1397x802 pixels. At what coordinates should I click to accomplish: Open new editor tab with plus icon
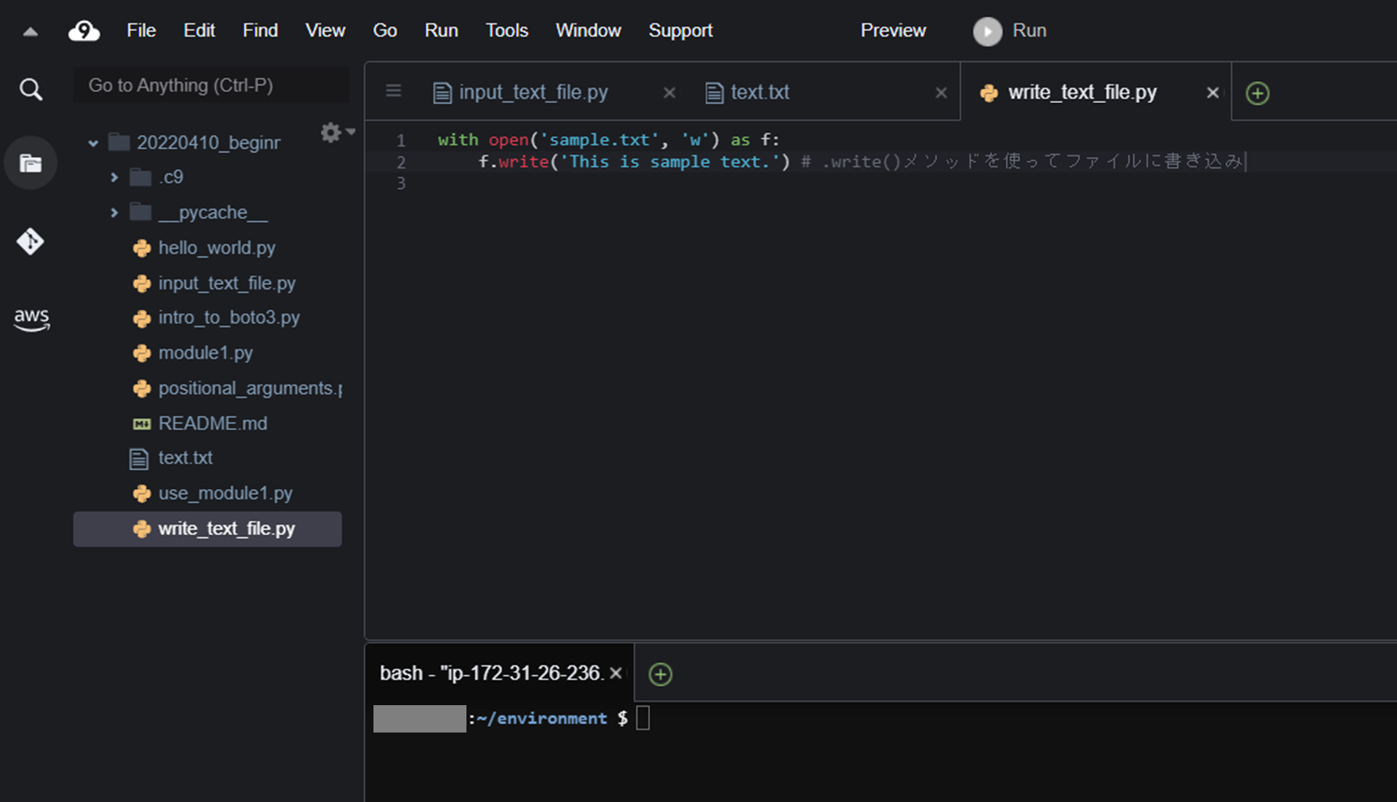[1257, 93]
